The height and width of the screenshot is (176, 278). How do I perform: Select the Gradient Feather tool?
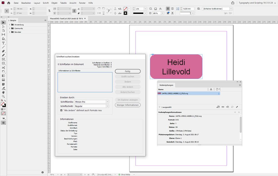pyautogui.click(x=3, y=80)
